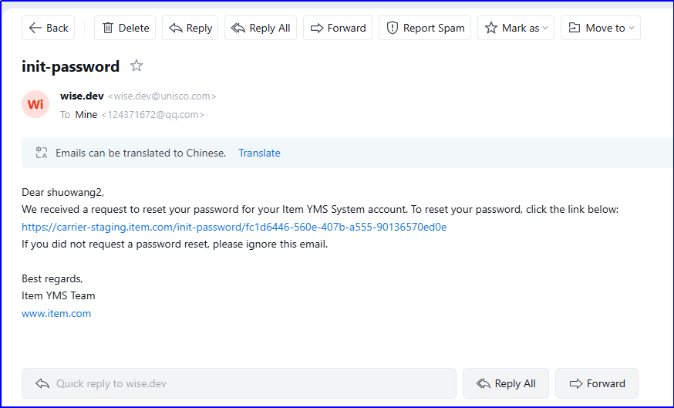Star the init-password email

point(136,66)
